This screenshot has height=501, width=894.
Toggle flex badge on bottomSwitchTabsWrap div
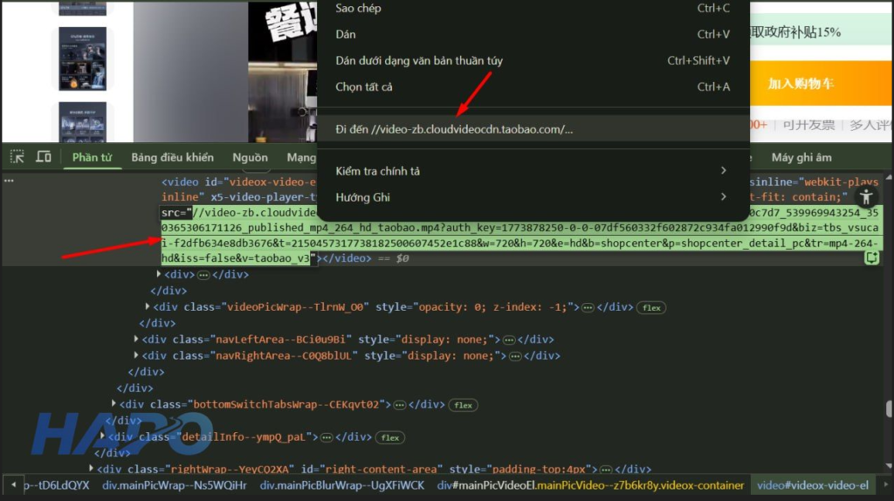click(x=463, y=405)
